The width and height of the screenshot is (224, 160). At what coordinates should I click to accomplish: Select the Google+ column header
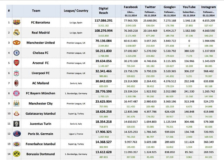pyautogui.click(x=170, y=7)
